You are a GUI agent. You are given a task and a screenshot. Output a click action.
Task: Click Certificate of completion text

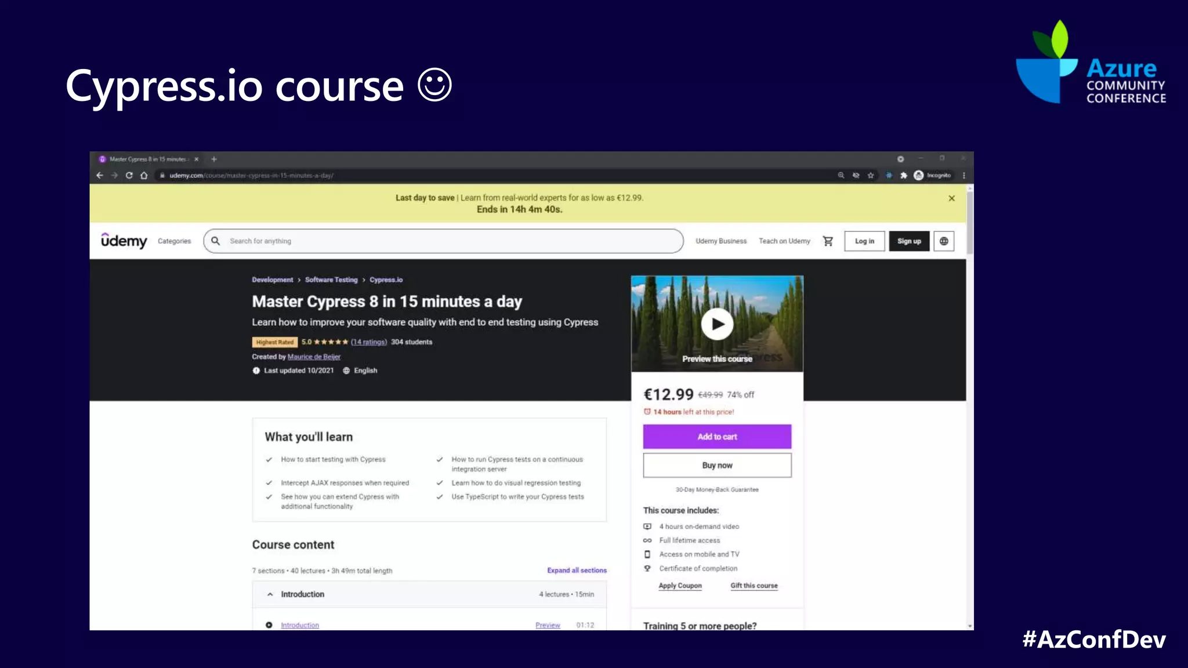(698, 568)
